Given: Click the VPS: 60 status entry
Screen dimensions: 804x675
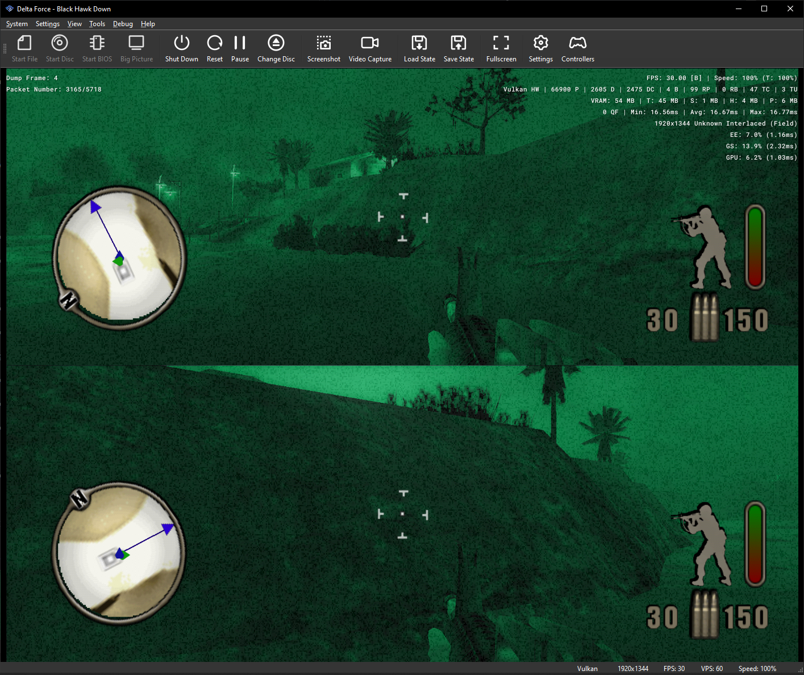Looking at the screenshot, I should click(712, 669).
